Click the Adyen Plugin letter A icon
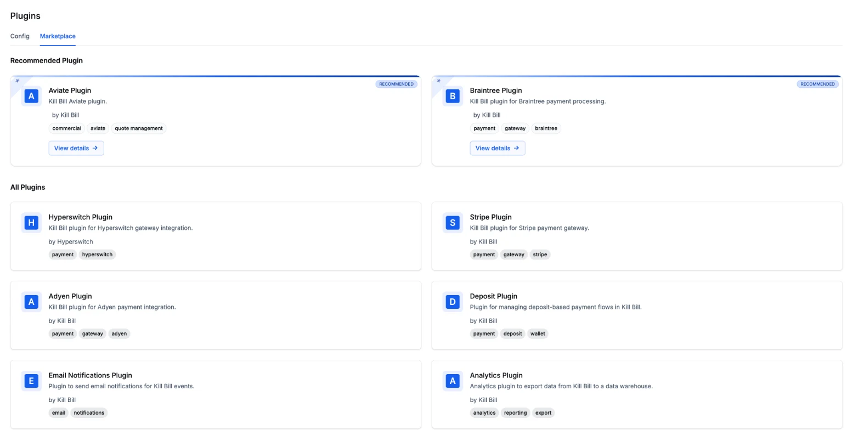 (31, 302)
